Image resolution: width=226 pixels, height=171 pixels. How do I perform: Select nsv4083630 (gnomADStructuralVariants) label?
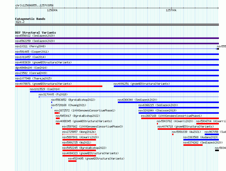tap(43, 62)
